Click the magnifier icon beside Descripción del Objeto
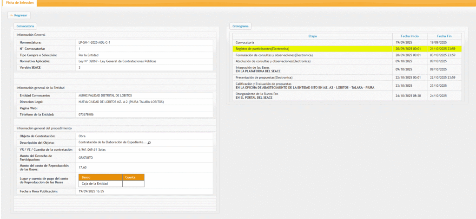 click(149, 142)
